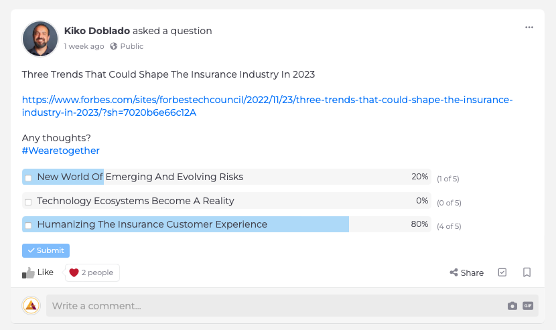This screenshot has width=556, height=330.
Task: Click the 80% poll result bar
Action: pos(201,225)
